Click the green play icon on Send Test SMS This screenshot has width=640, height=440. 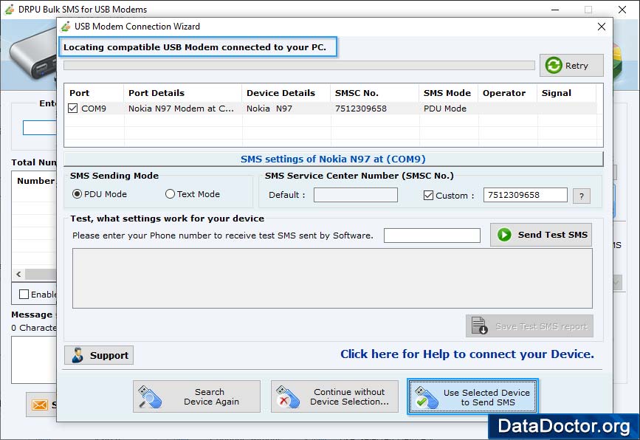click(504, 235)
